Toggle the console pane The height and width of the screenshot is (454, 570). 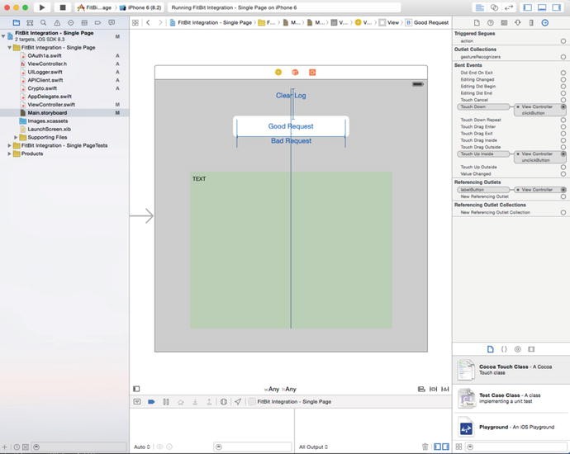445,447
